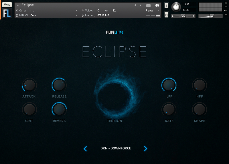
Task: Click the HPF filter knob
Action: click(200, 85)
